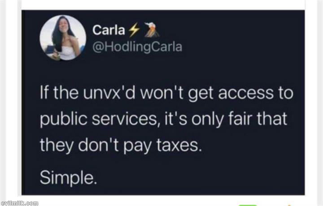323x206 pixels.
Task: Click the lightning bolt emoji beside Carla
Action: click(133, 30)
